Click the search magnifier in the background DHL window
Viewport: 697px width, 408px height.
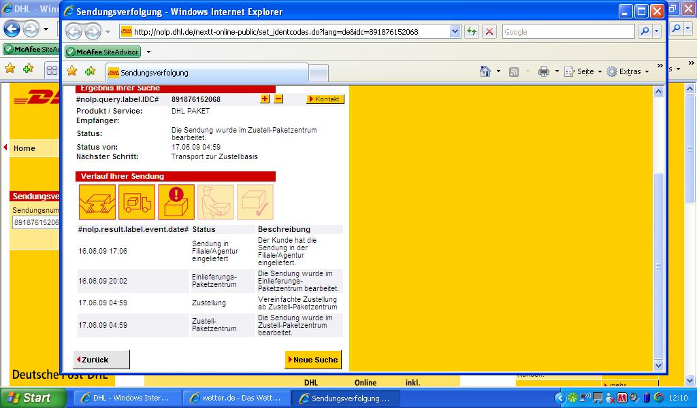tap(676, 29)
